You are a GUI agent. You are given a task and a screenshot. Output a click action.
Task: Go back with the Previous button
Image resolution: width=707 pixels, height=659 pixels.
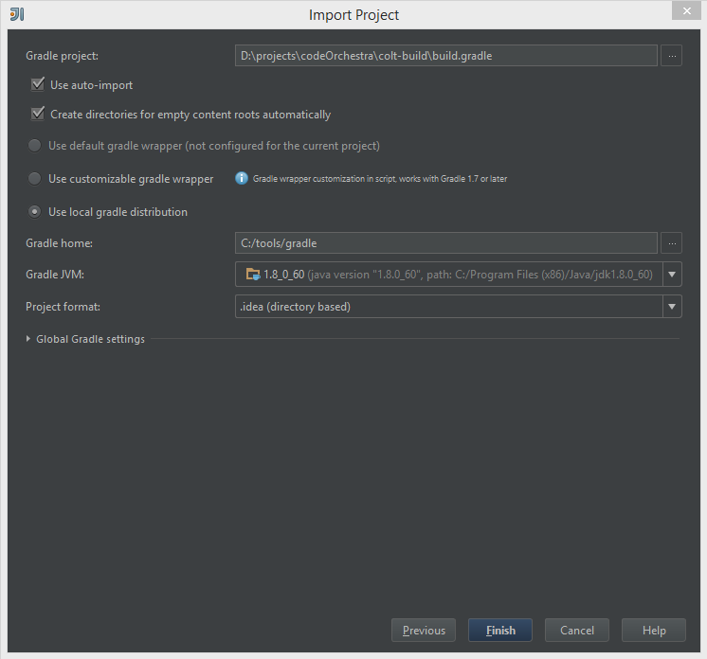click(424, 631)
